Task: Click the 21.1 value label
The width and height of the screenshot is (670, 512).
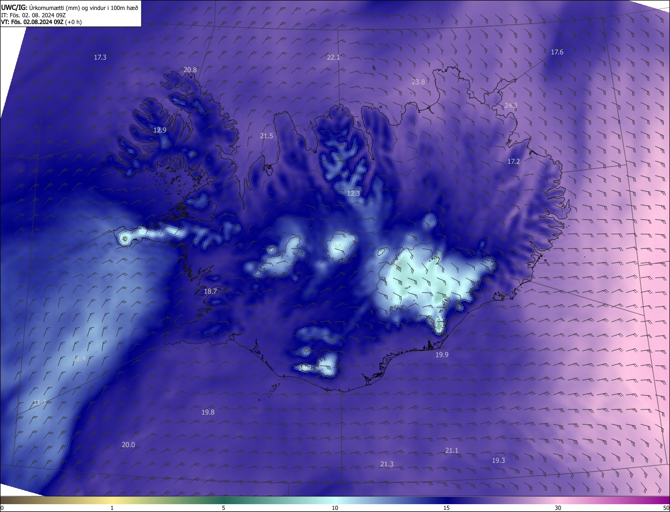Action: tap(452, 450)
